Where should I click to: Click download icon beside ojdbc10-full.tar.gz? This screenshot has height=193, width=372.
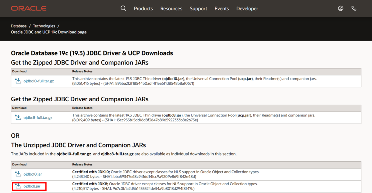(x=18, y=81)
